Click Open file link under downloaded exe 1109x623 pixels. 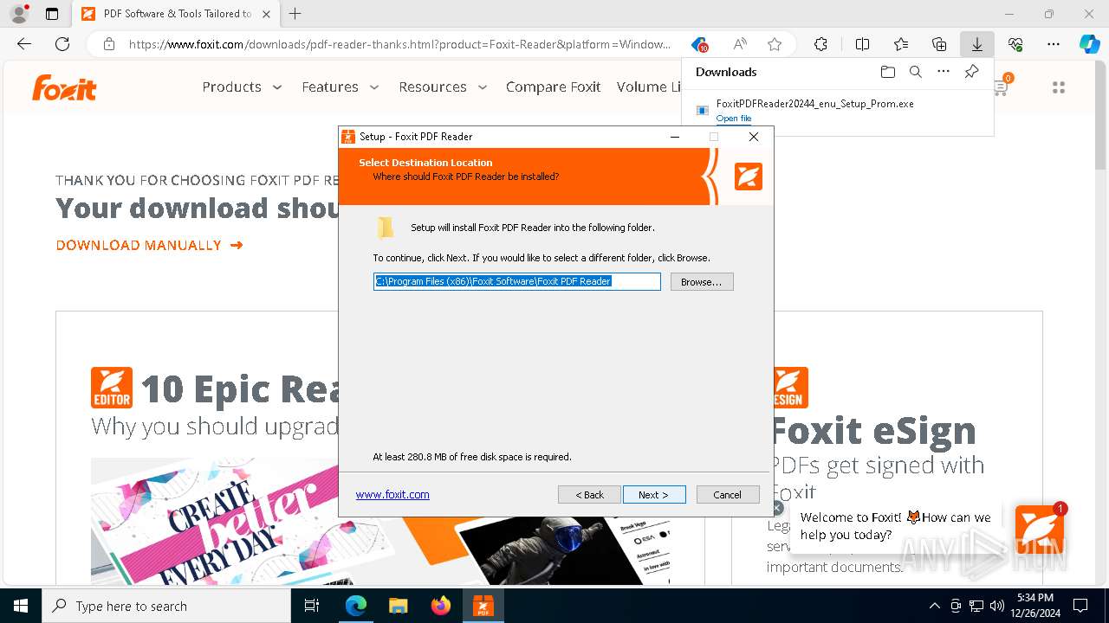pyautogui.click(x=734, y=119)
